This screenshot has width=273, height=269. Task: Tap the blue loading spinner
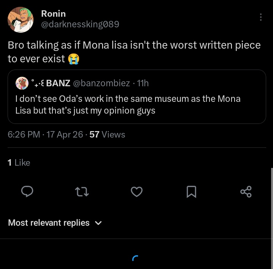135,258
